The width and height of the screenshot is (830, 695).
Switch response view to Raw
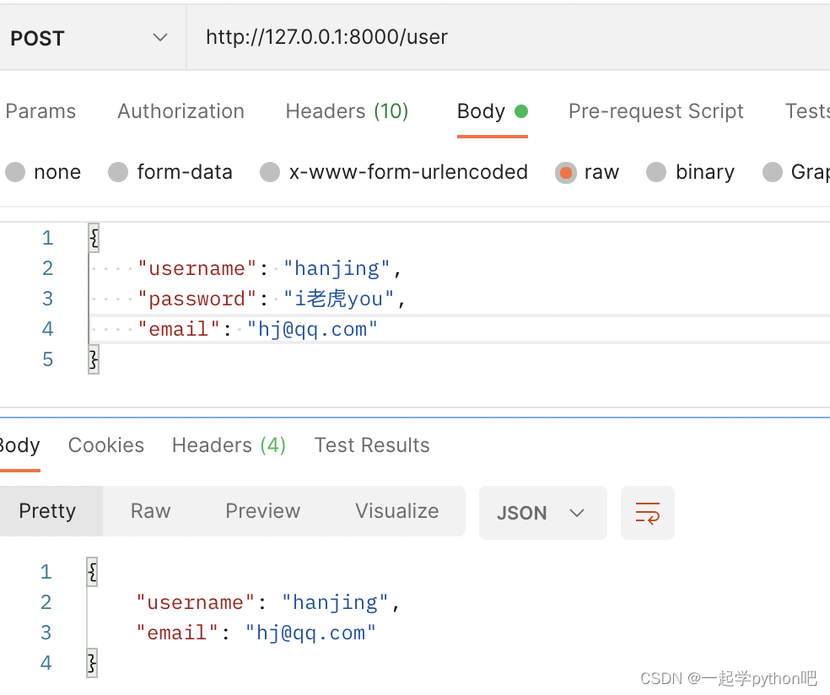point(150,511)
